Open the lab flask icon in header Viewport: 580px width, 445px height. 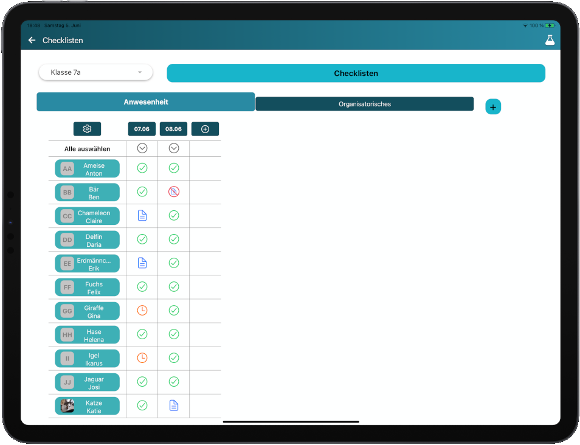550,40
